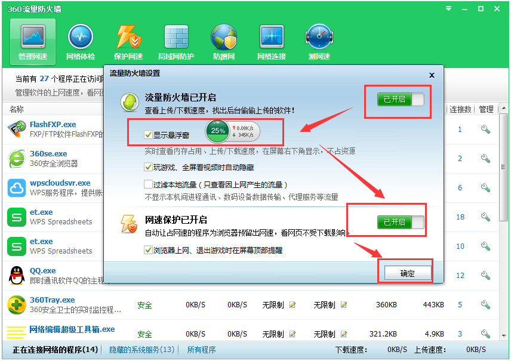
Task: Click the 321.2KB traffic value
Action: (383, 334)
